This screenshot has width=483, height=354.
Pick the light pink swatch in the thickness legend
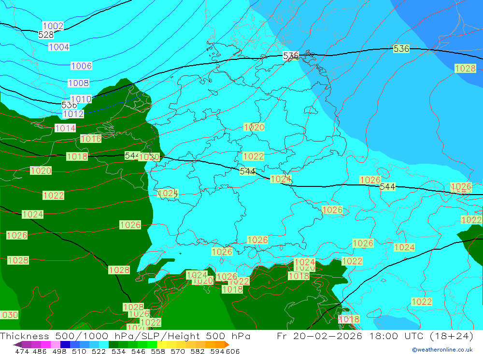pyautogui.click(x=56, y=344)
